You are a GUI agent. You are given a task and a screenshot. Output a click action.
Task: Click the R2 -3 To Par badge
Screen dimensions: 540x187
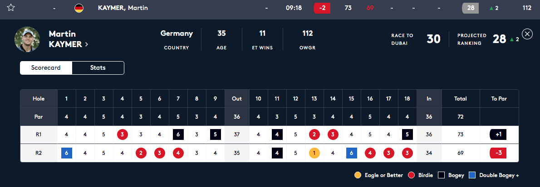tap(498, 153)
